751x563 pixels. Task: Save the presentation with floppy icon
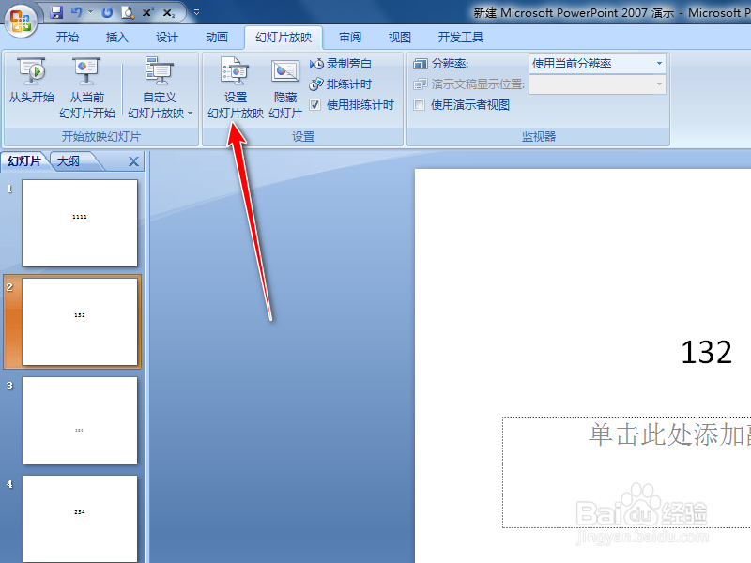56,12
